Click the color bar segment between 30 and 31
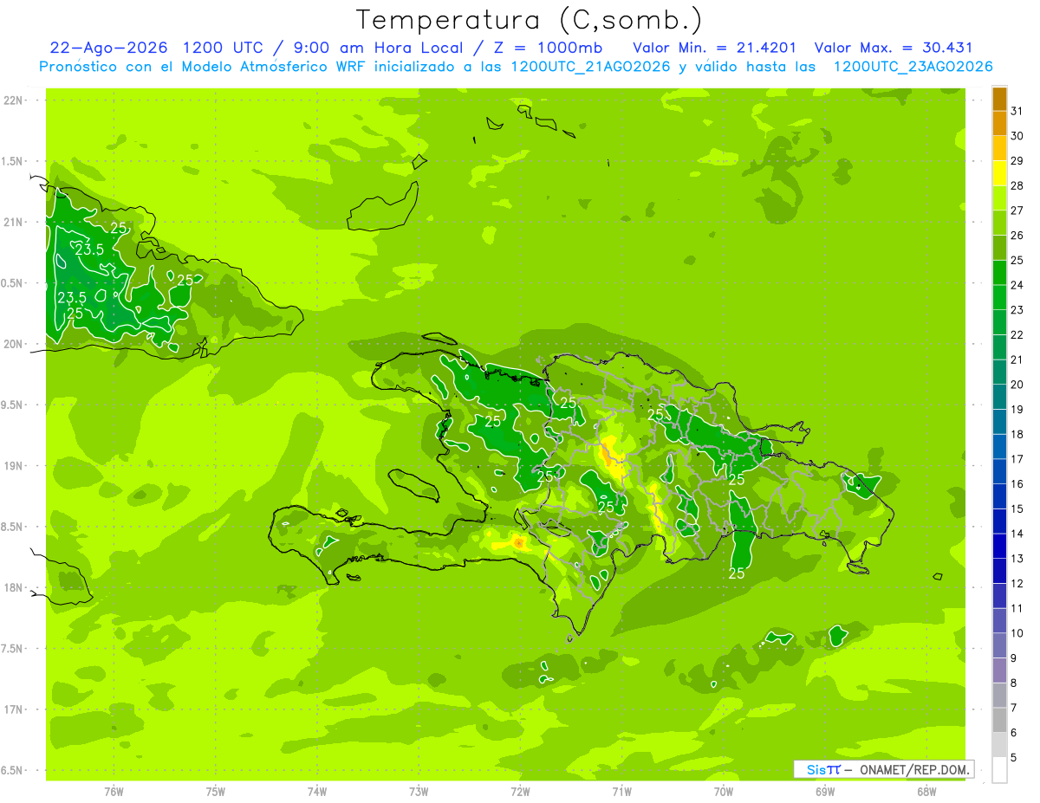This screenshot has width=1040, height=803. [x=999, y=124]
